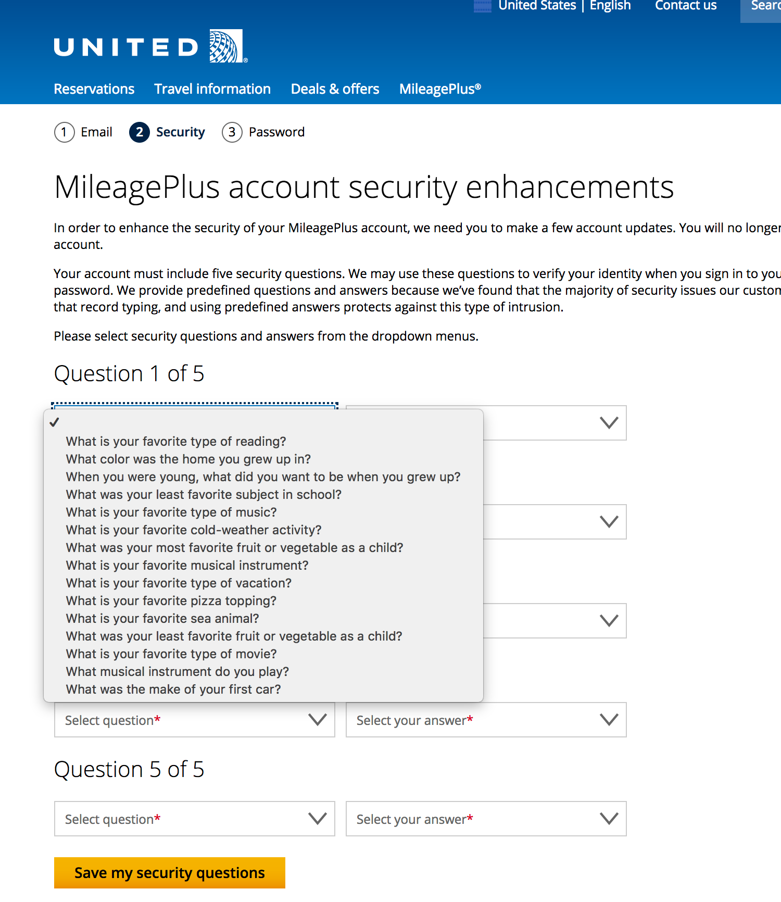Screen dimensions: 781x902
Task: Select 'What was the make of your first car?'
Action: pos(263,690)
